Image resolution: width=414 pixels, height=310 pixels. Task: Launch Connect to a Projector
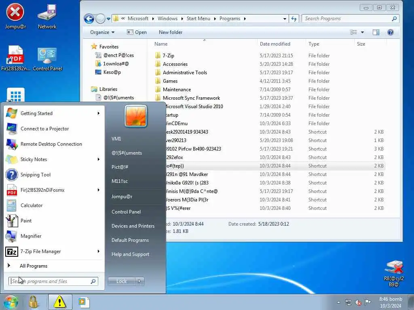tap(54, 129)
